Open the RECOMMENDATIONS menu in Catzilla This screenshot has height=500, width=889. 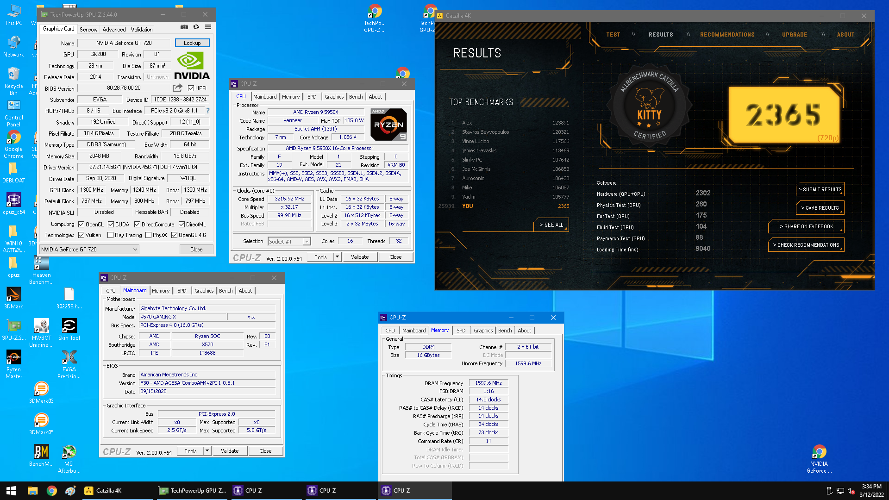pos(727,35)
